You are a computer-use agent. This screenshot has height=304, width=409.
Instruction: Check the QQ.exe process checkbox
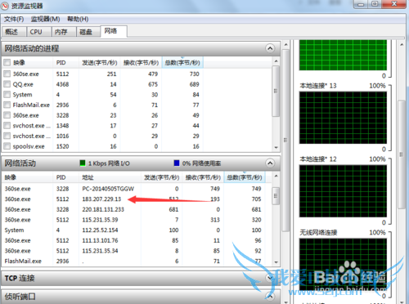pyautogui.click(x=7, y=84)
